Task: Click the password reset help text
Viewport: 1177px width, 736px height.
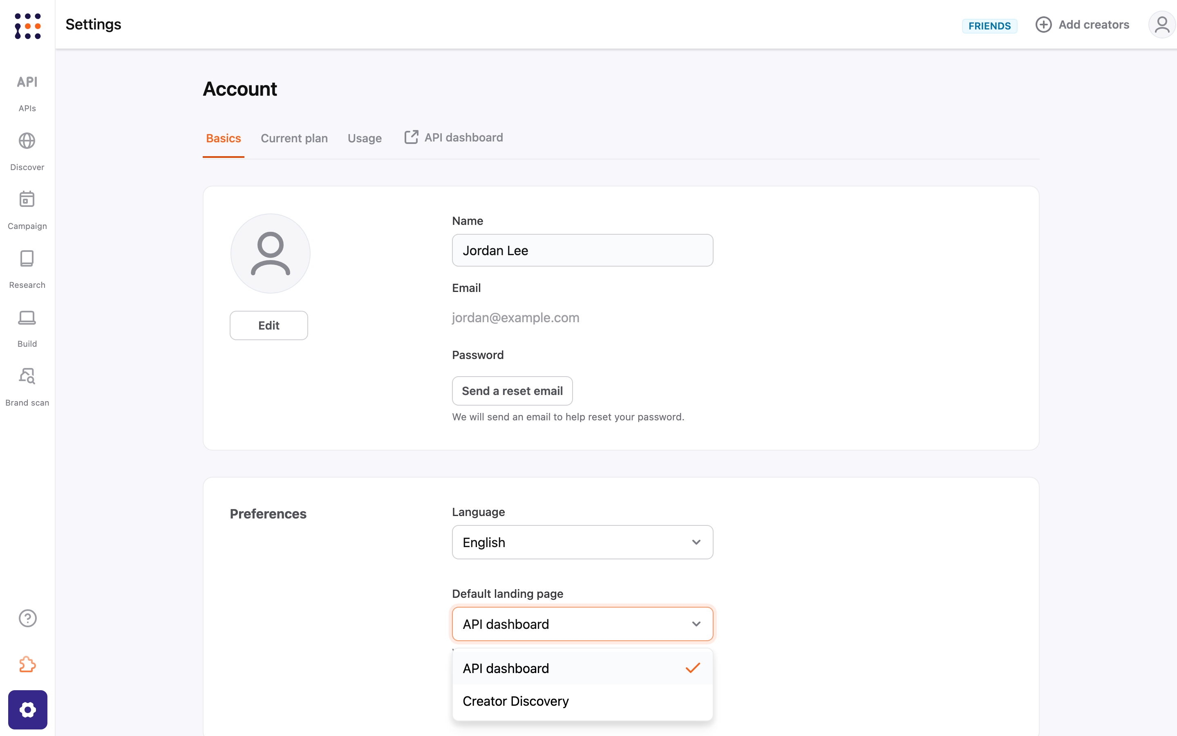Action: click(568, 417)
